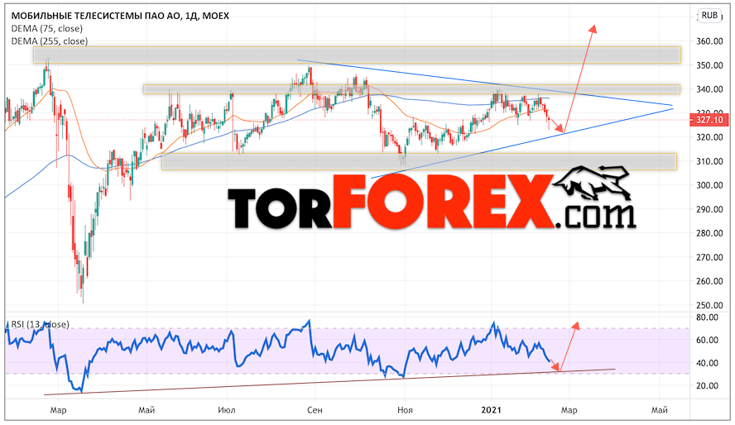Viewport: 735px width, 425px height.
Task: Select the RSI (13, close) indicator label
Action: pyautogui.click(x=41, y=324)
